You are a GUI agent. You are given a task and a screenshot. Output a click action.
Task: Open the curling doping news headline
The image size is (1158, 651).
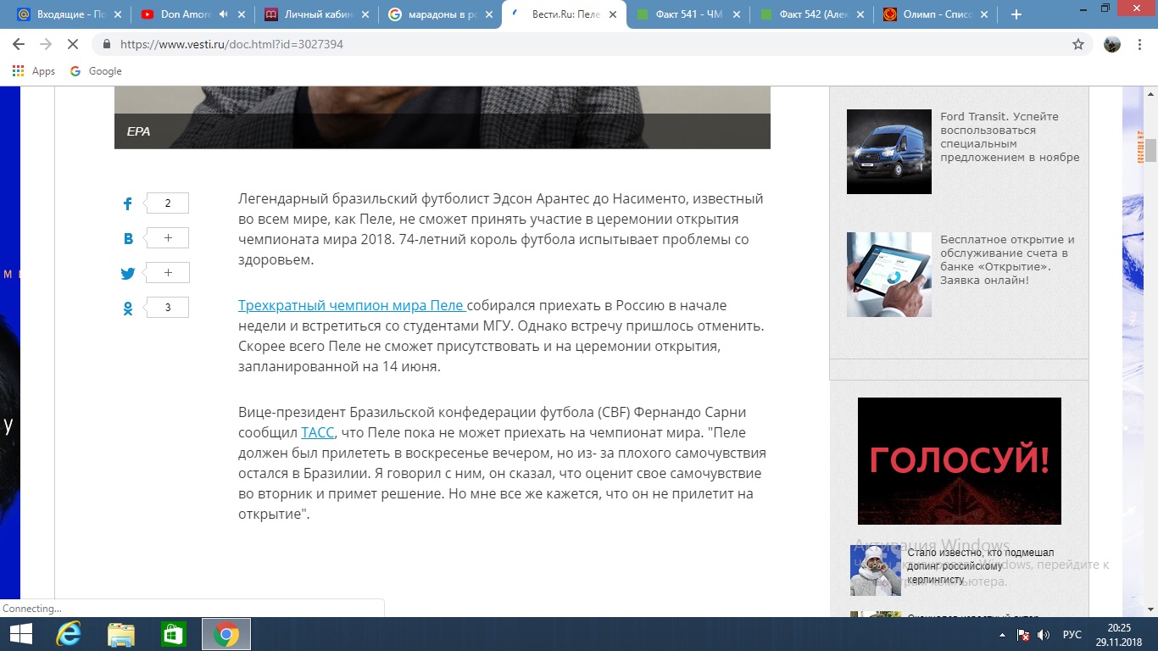coord(981,565)
